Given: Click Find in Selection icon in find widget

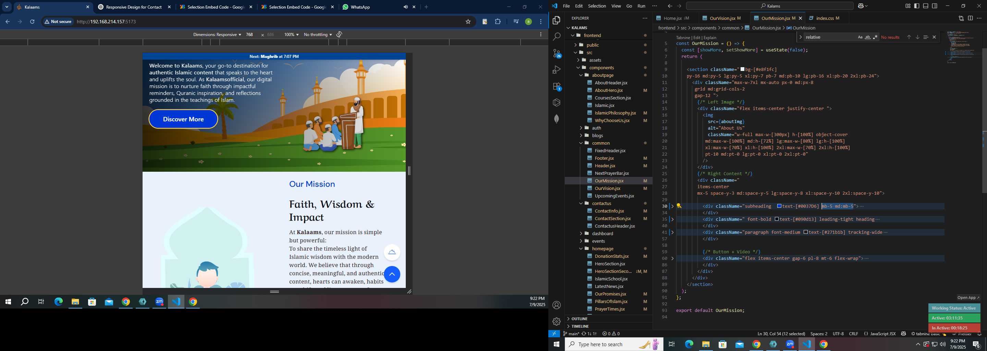Looking at the screenshot, I should 926,37.
